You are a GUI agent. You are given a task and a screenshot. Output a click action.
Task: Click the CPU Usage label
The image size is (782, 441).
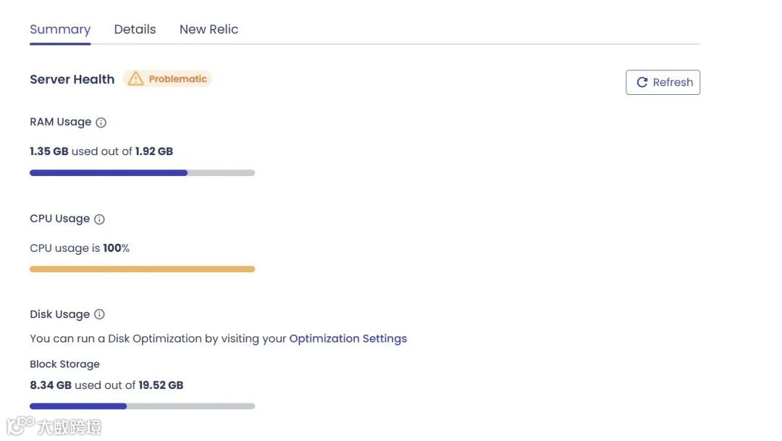(59, 219)
